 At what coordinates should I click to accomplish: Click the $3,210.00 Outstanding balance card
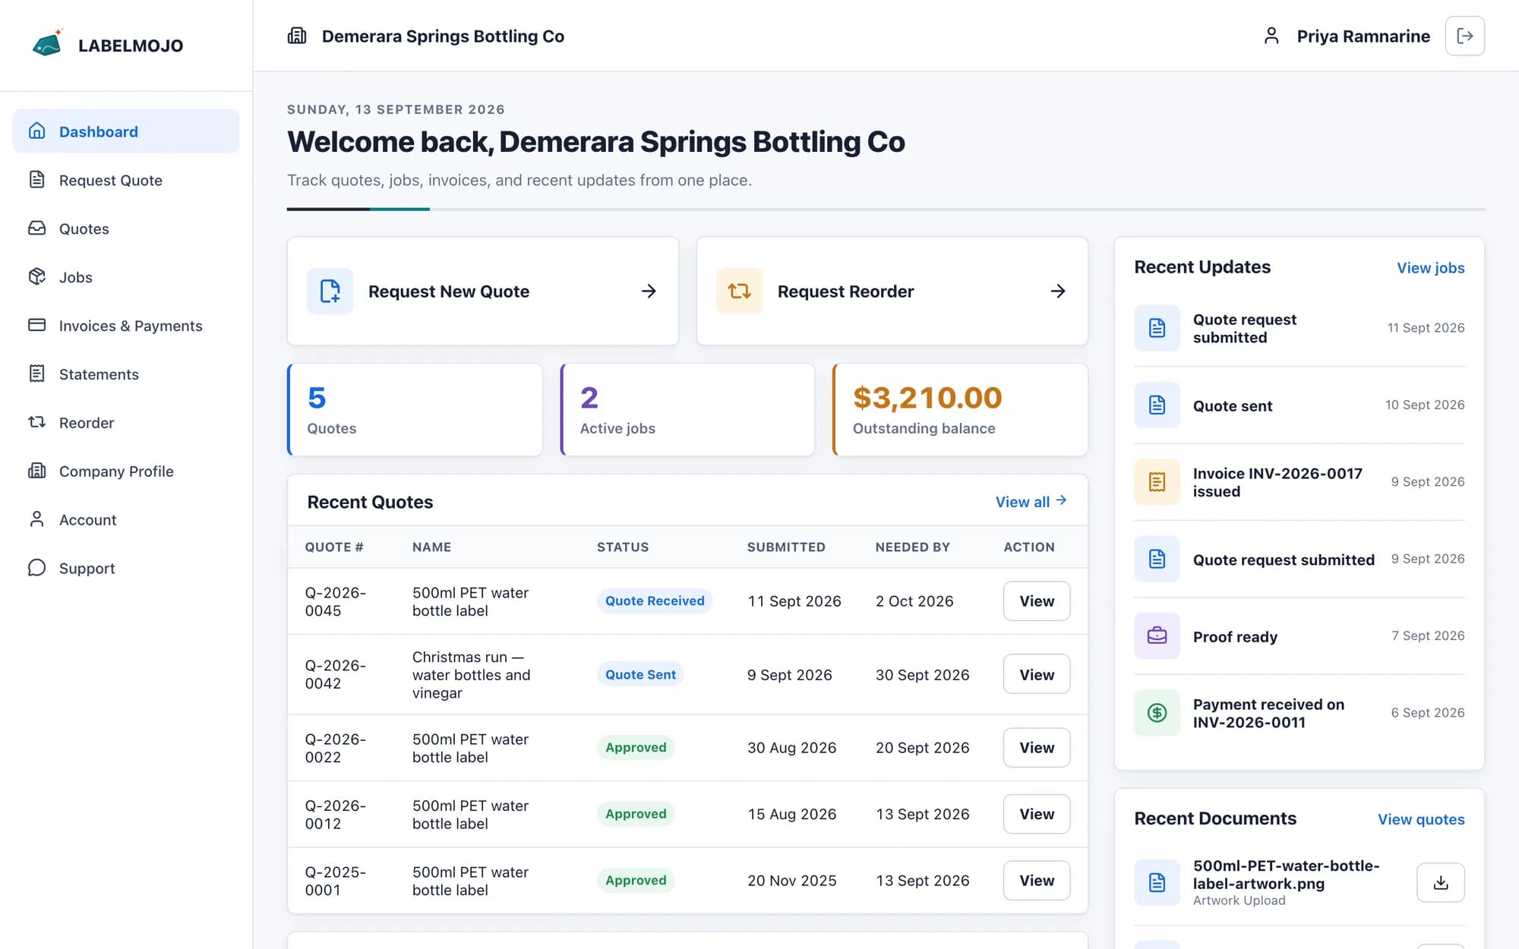click(x=960, y=409)
